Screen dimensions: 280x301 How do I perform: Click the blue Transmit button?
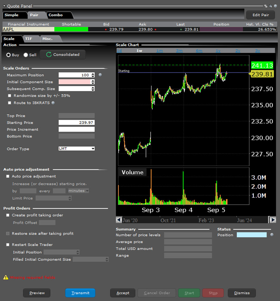(80, 293)
